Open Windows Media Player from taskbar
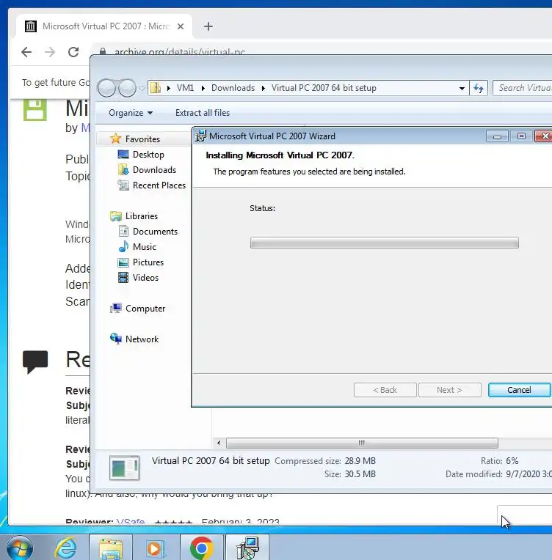 click(156, 548)
